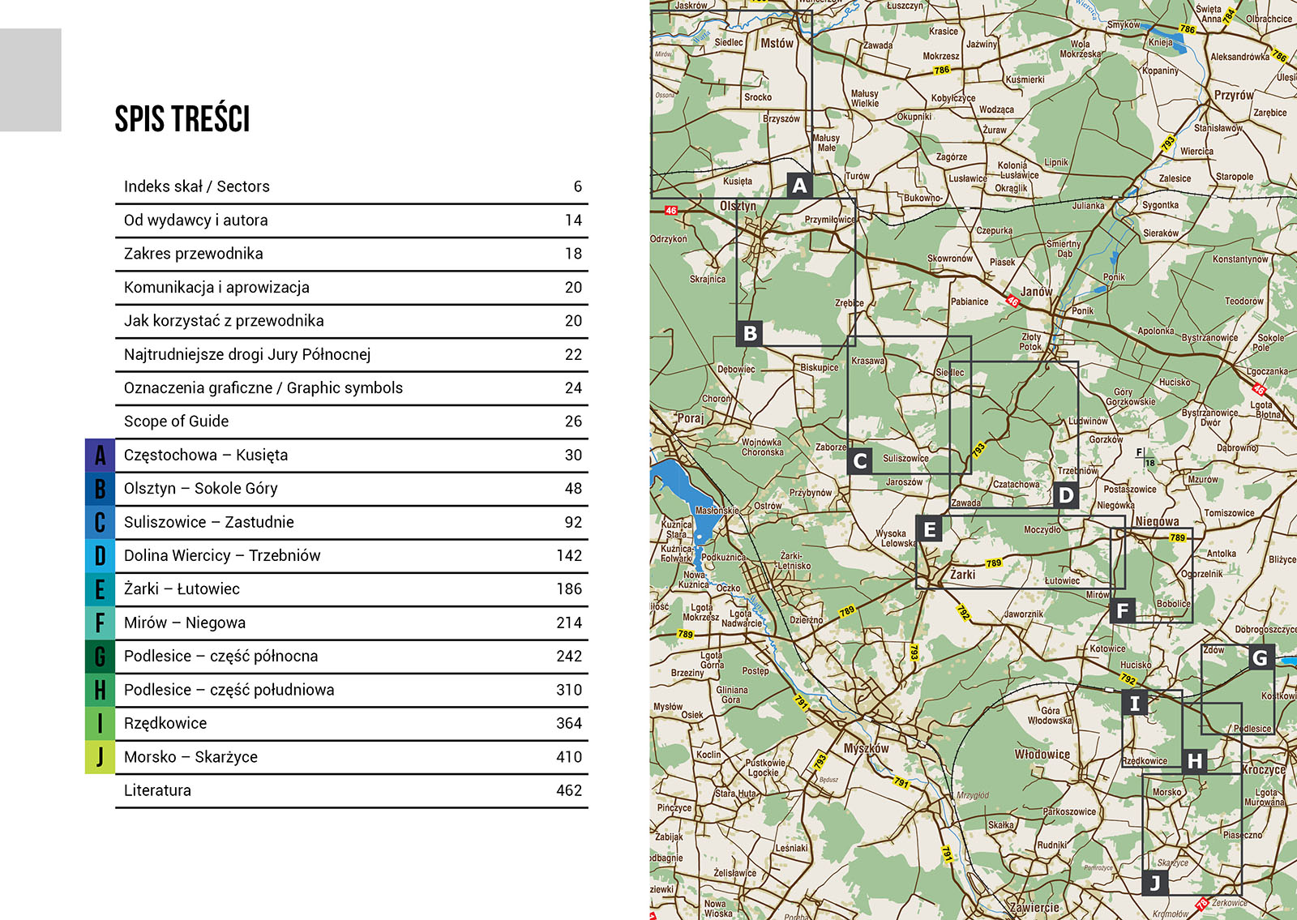
Task: Click the 'Indeks skał / Sectors' contents entry
Action: pyautogui.click(x=351, y=186)
